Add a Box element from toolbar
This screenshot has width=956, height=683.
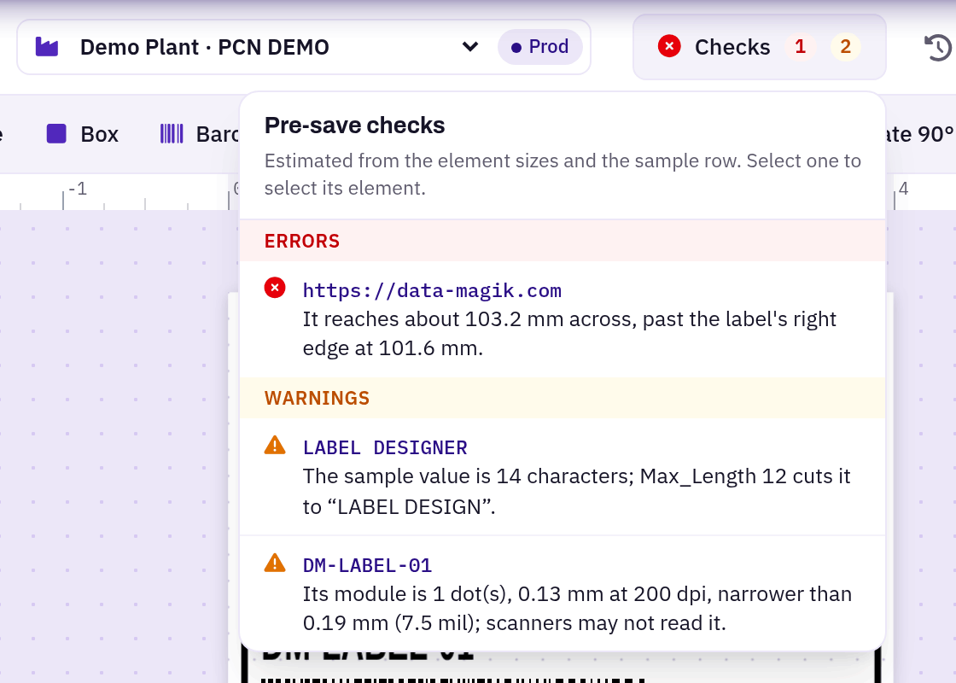click(x=82, y=134)
